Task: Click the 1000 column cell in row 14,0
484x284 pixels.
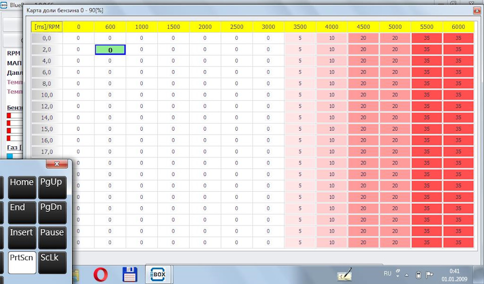Action: (142, 118)
